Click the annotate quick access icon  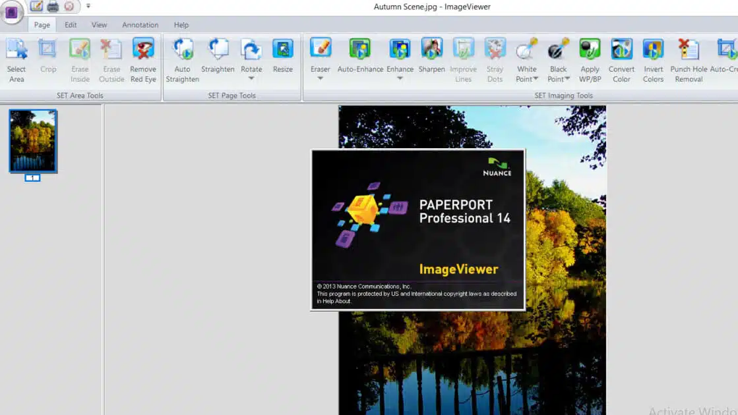tap(36, 6)
